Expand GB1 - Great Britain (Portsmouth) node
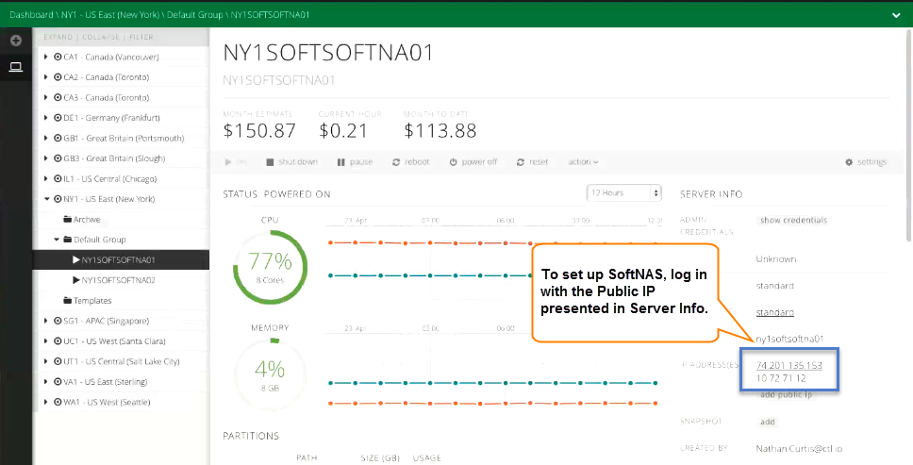Viewport: 913px width, 465px height. [x=46, y=139]
